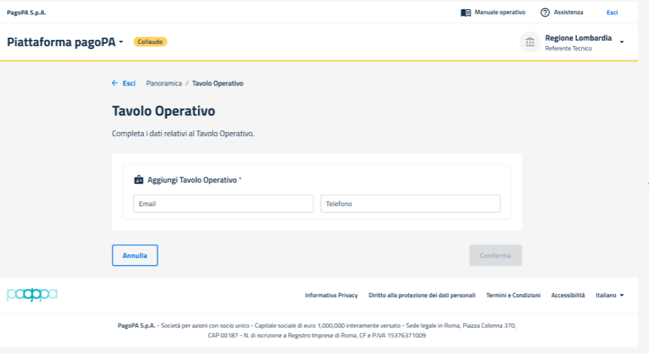
Task: Click the Esci link in the top right
Action: point(612,13)
